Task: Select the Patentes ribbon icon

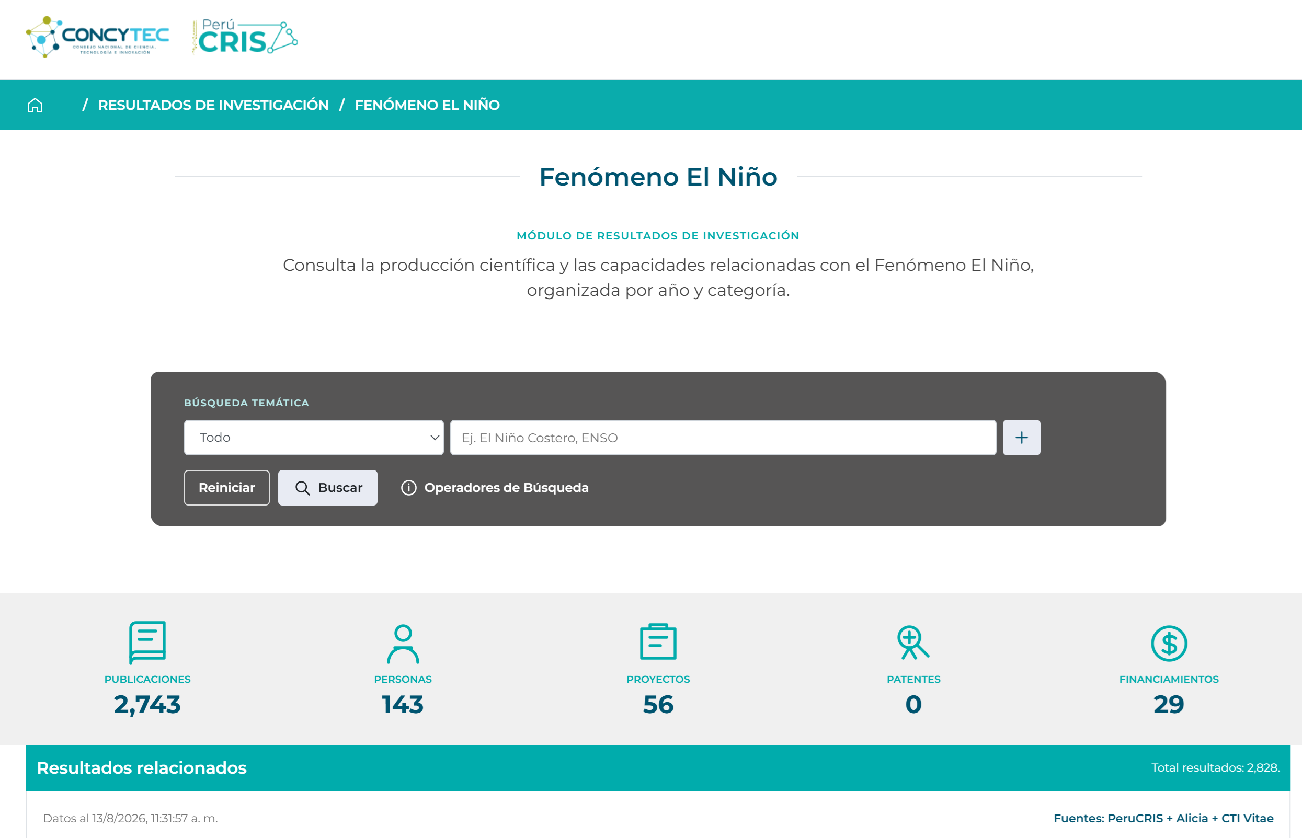Action: 913,642
